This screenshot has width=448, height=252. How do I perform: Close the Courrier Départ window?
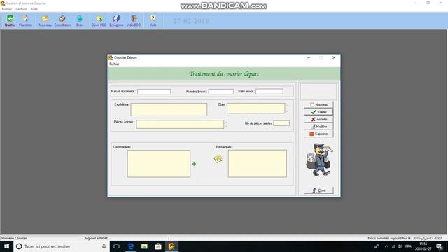coord(334,57)
